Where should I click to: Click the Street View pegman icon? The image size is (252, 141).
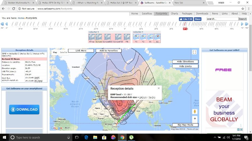195,112
